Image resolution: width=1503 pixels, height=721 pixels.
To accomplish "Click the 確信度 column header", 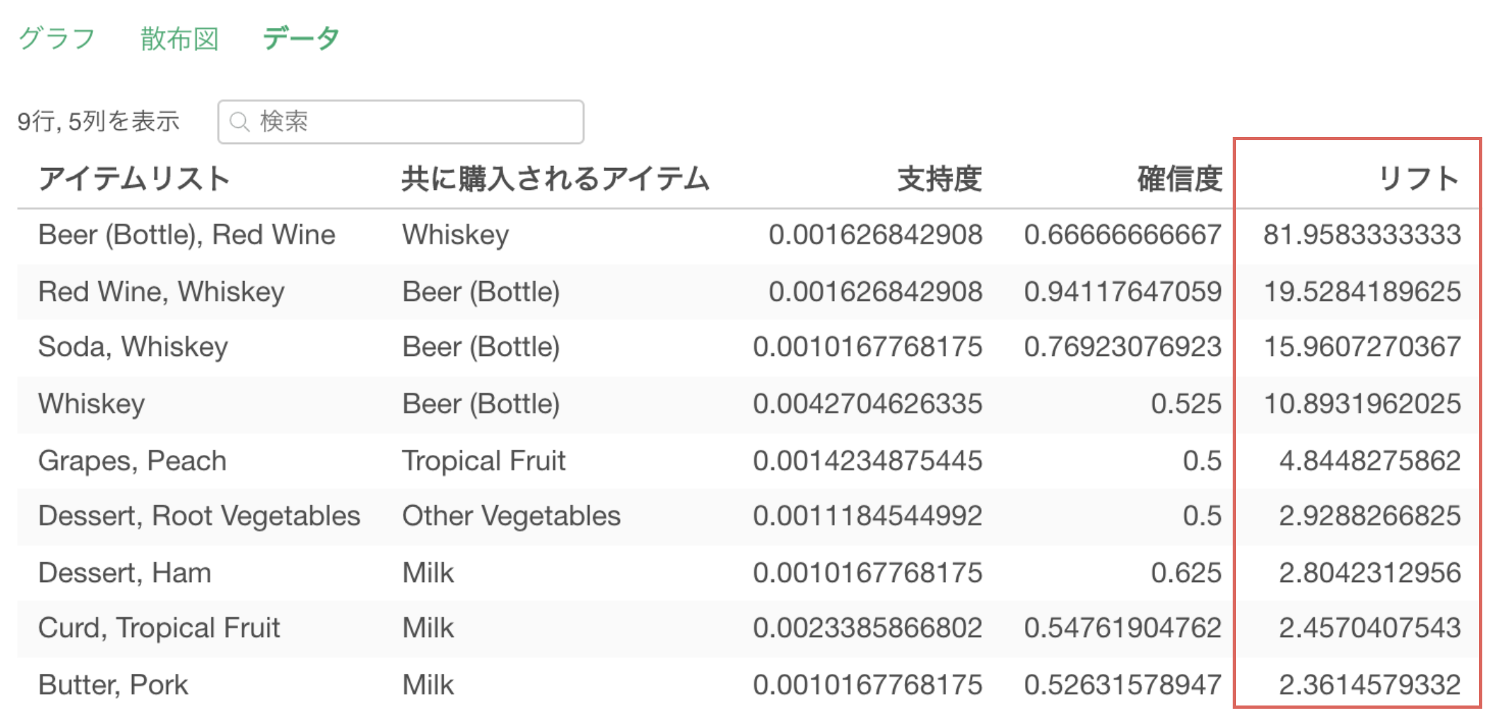I will point(1180,179).
